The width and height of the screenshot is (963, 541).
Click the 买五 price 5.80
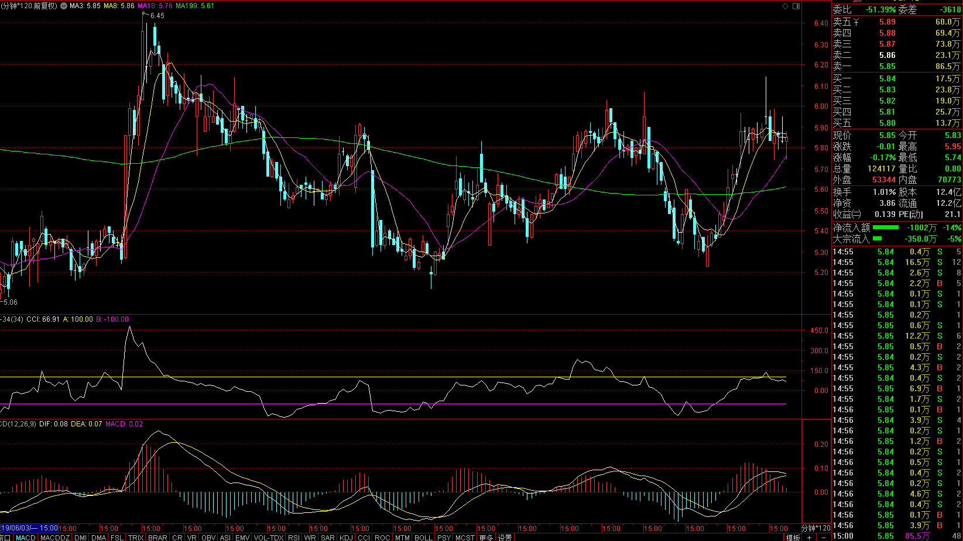(x=887, y=123)
